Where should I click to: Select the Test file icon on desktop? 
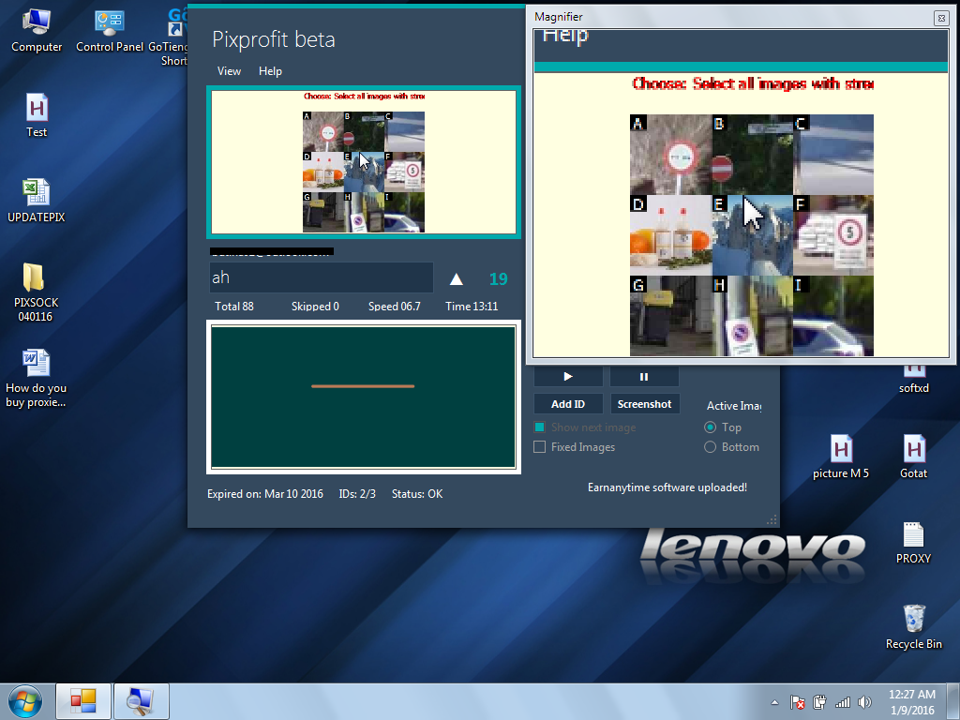click(37, 115)
